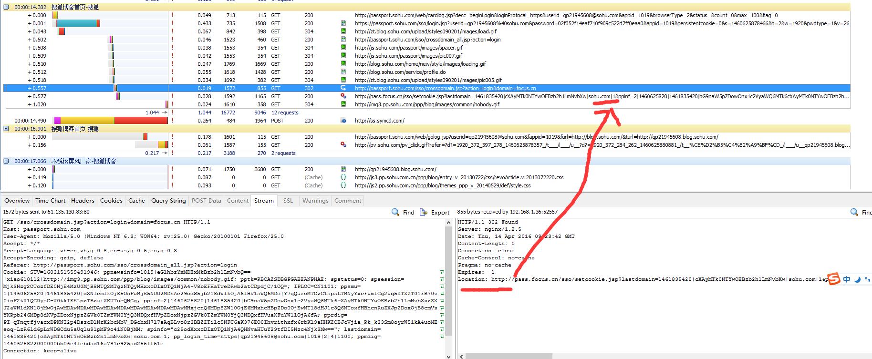Image resolution: width=872 pixels, height=359 pixels.
Task: Collapse the 00:00:17.066 page group
Action: [6, 161]
